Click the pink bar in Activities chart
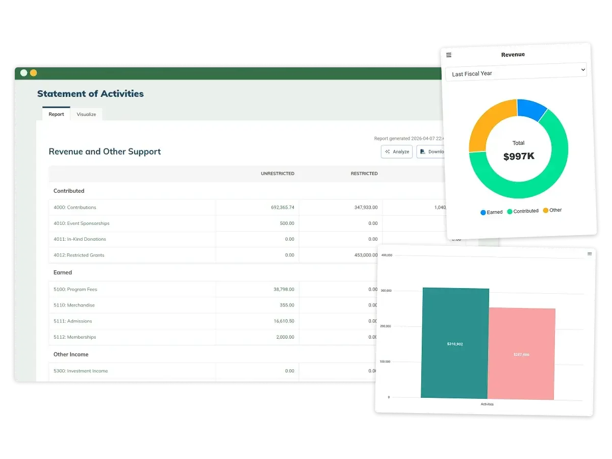The width and height of the screenshot is (612, 459). tap(521, 353)
